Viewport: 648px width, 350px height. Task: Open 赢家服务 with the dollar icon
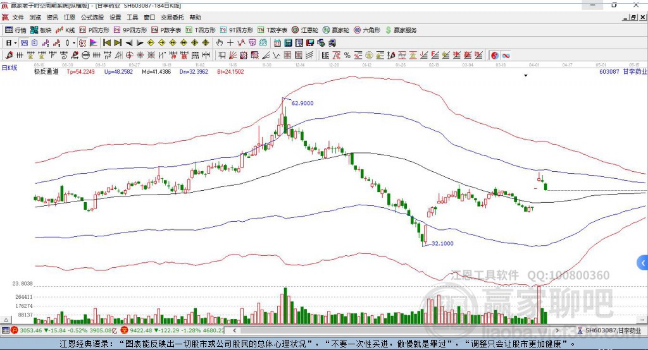401,30
